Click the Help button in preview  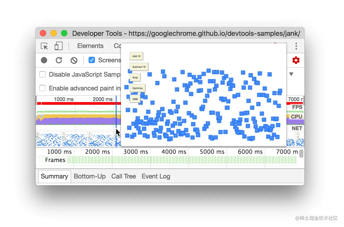[135, 99]
